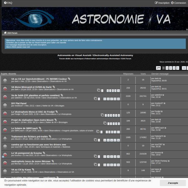Go to page 5 of Projet Open Astro Mount
Viewport: 188px width, 188px height.
pos(119,124)
